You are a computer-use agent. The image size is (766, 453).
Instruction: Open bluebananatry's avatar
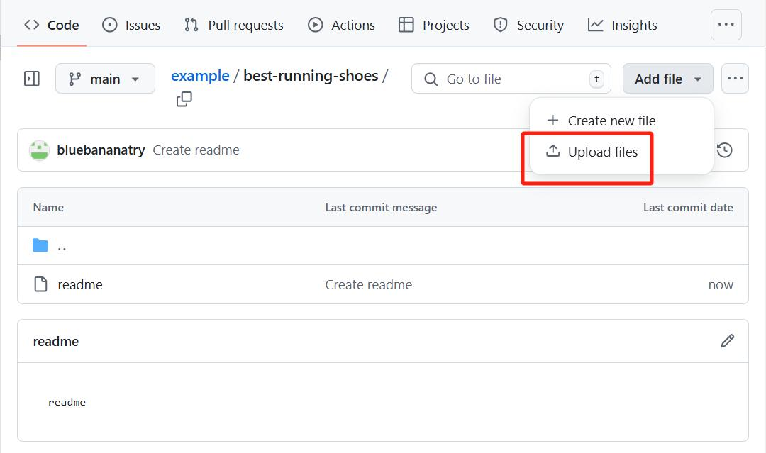(x=39, y=150)
